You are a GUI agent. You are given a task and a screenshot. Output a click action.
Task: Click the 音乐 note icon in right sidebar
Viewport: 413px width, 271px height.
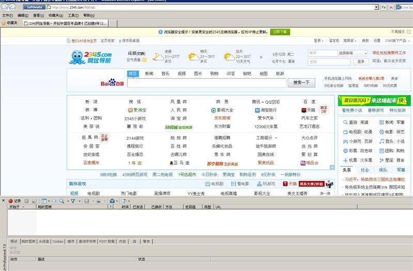tap(382, 141)
